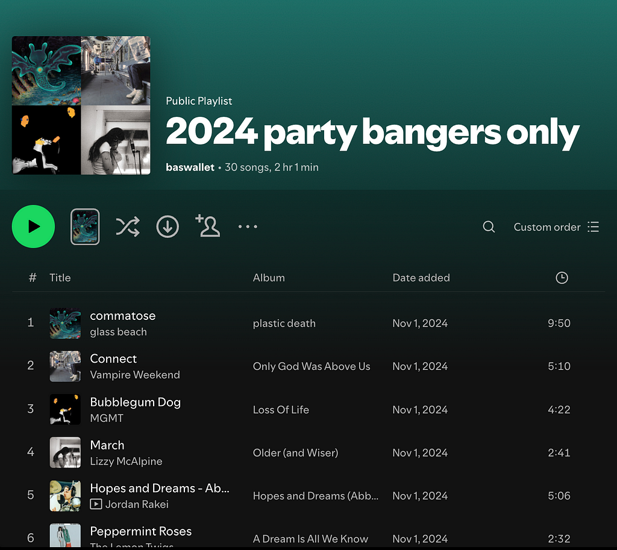Click the March album artwork thumbnail
This screenshot has height=550, width=617.
(65, 452)
